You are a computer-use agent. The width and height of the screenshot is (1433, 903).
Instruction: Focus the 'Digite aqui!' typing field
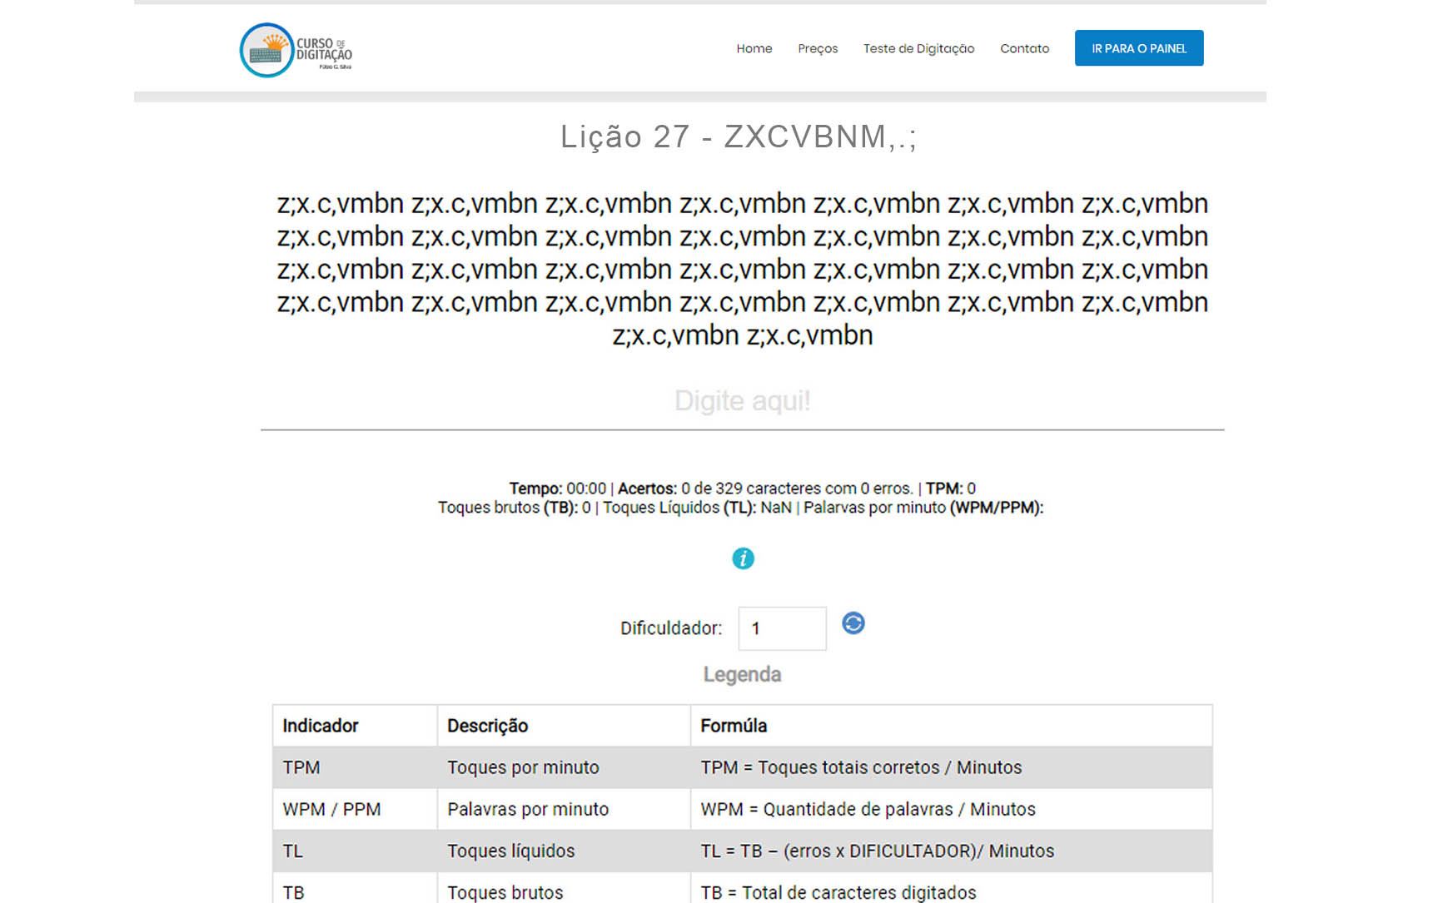(742, 402)
